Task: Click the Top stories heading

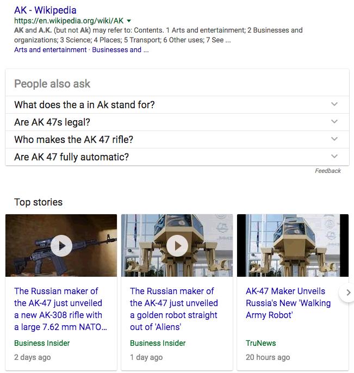Action: (38, 202)
